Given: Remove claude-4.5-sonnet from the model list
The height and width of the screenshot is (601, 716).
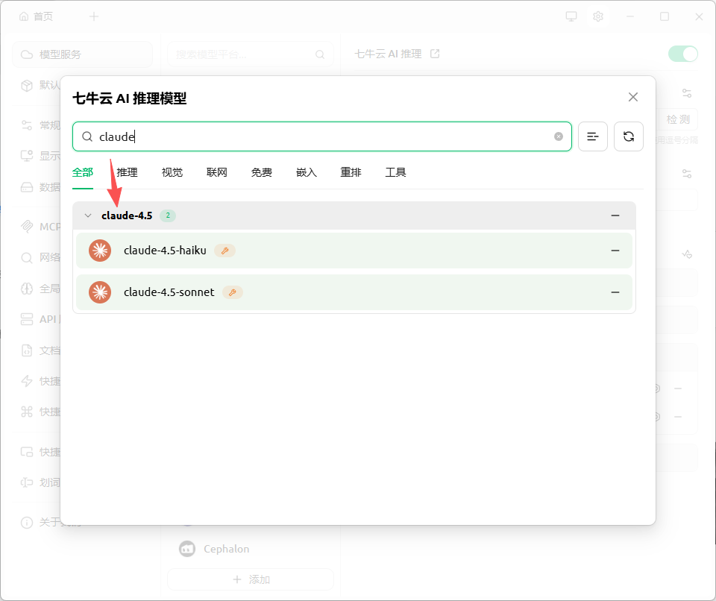Looking at the screenshot, I should pos(615,292).
